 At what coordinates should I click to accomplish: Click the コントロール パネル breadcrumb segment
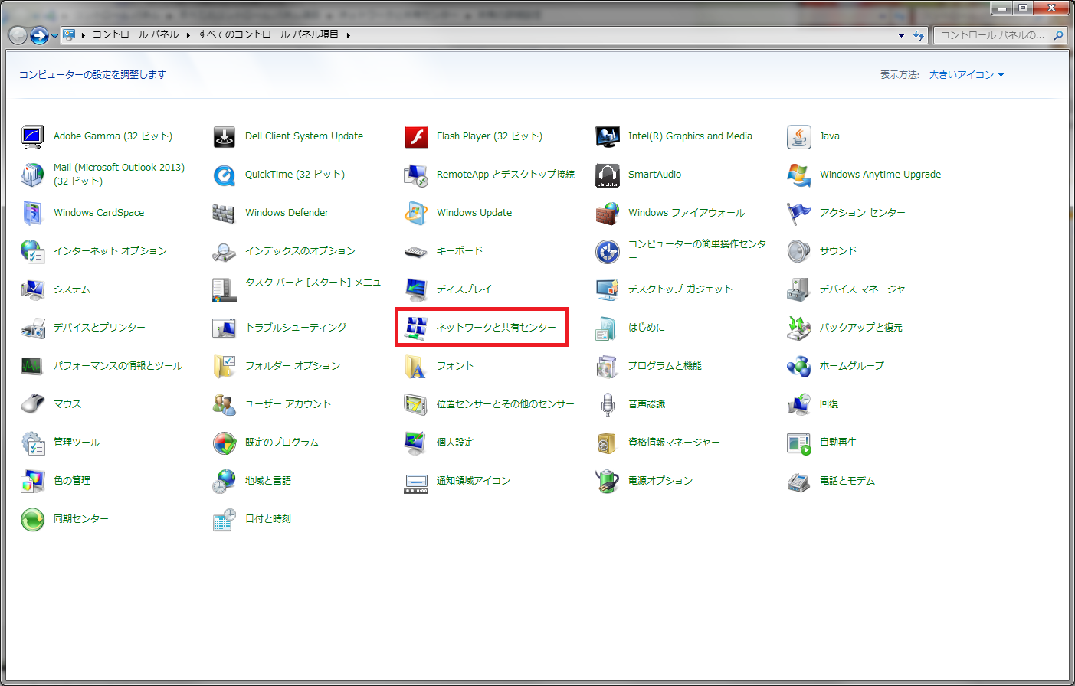136,34
